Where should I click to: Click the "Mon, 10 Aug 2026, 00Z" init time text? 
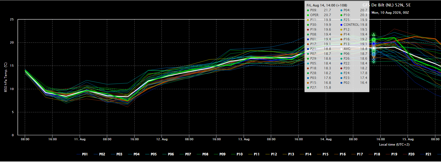click(x=390, y=13)
